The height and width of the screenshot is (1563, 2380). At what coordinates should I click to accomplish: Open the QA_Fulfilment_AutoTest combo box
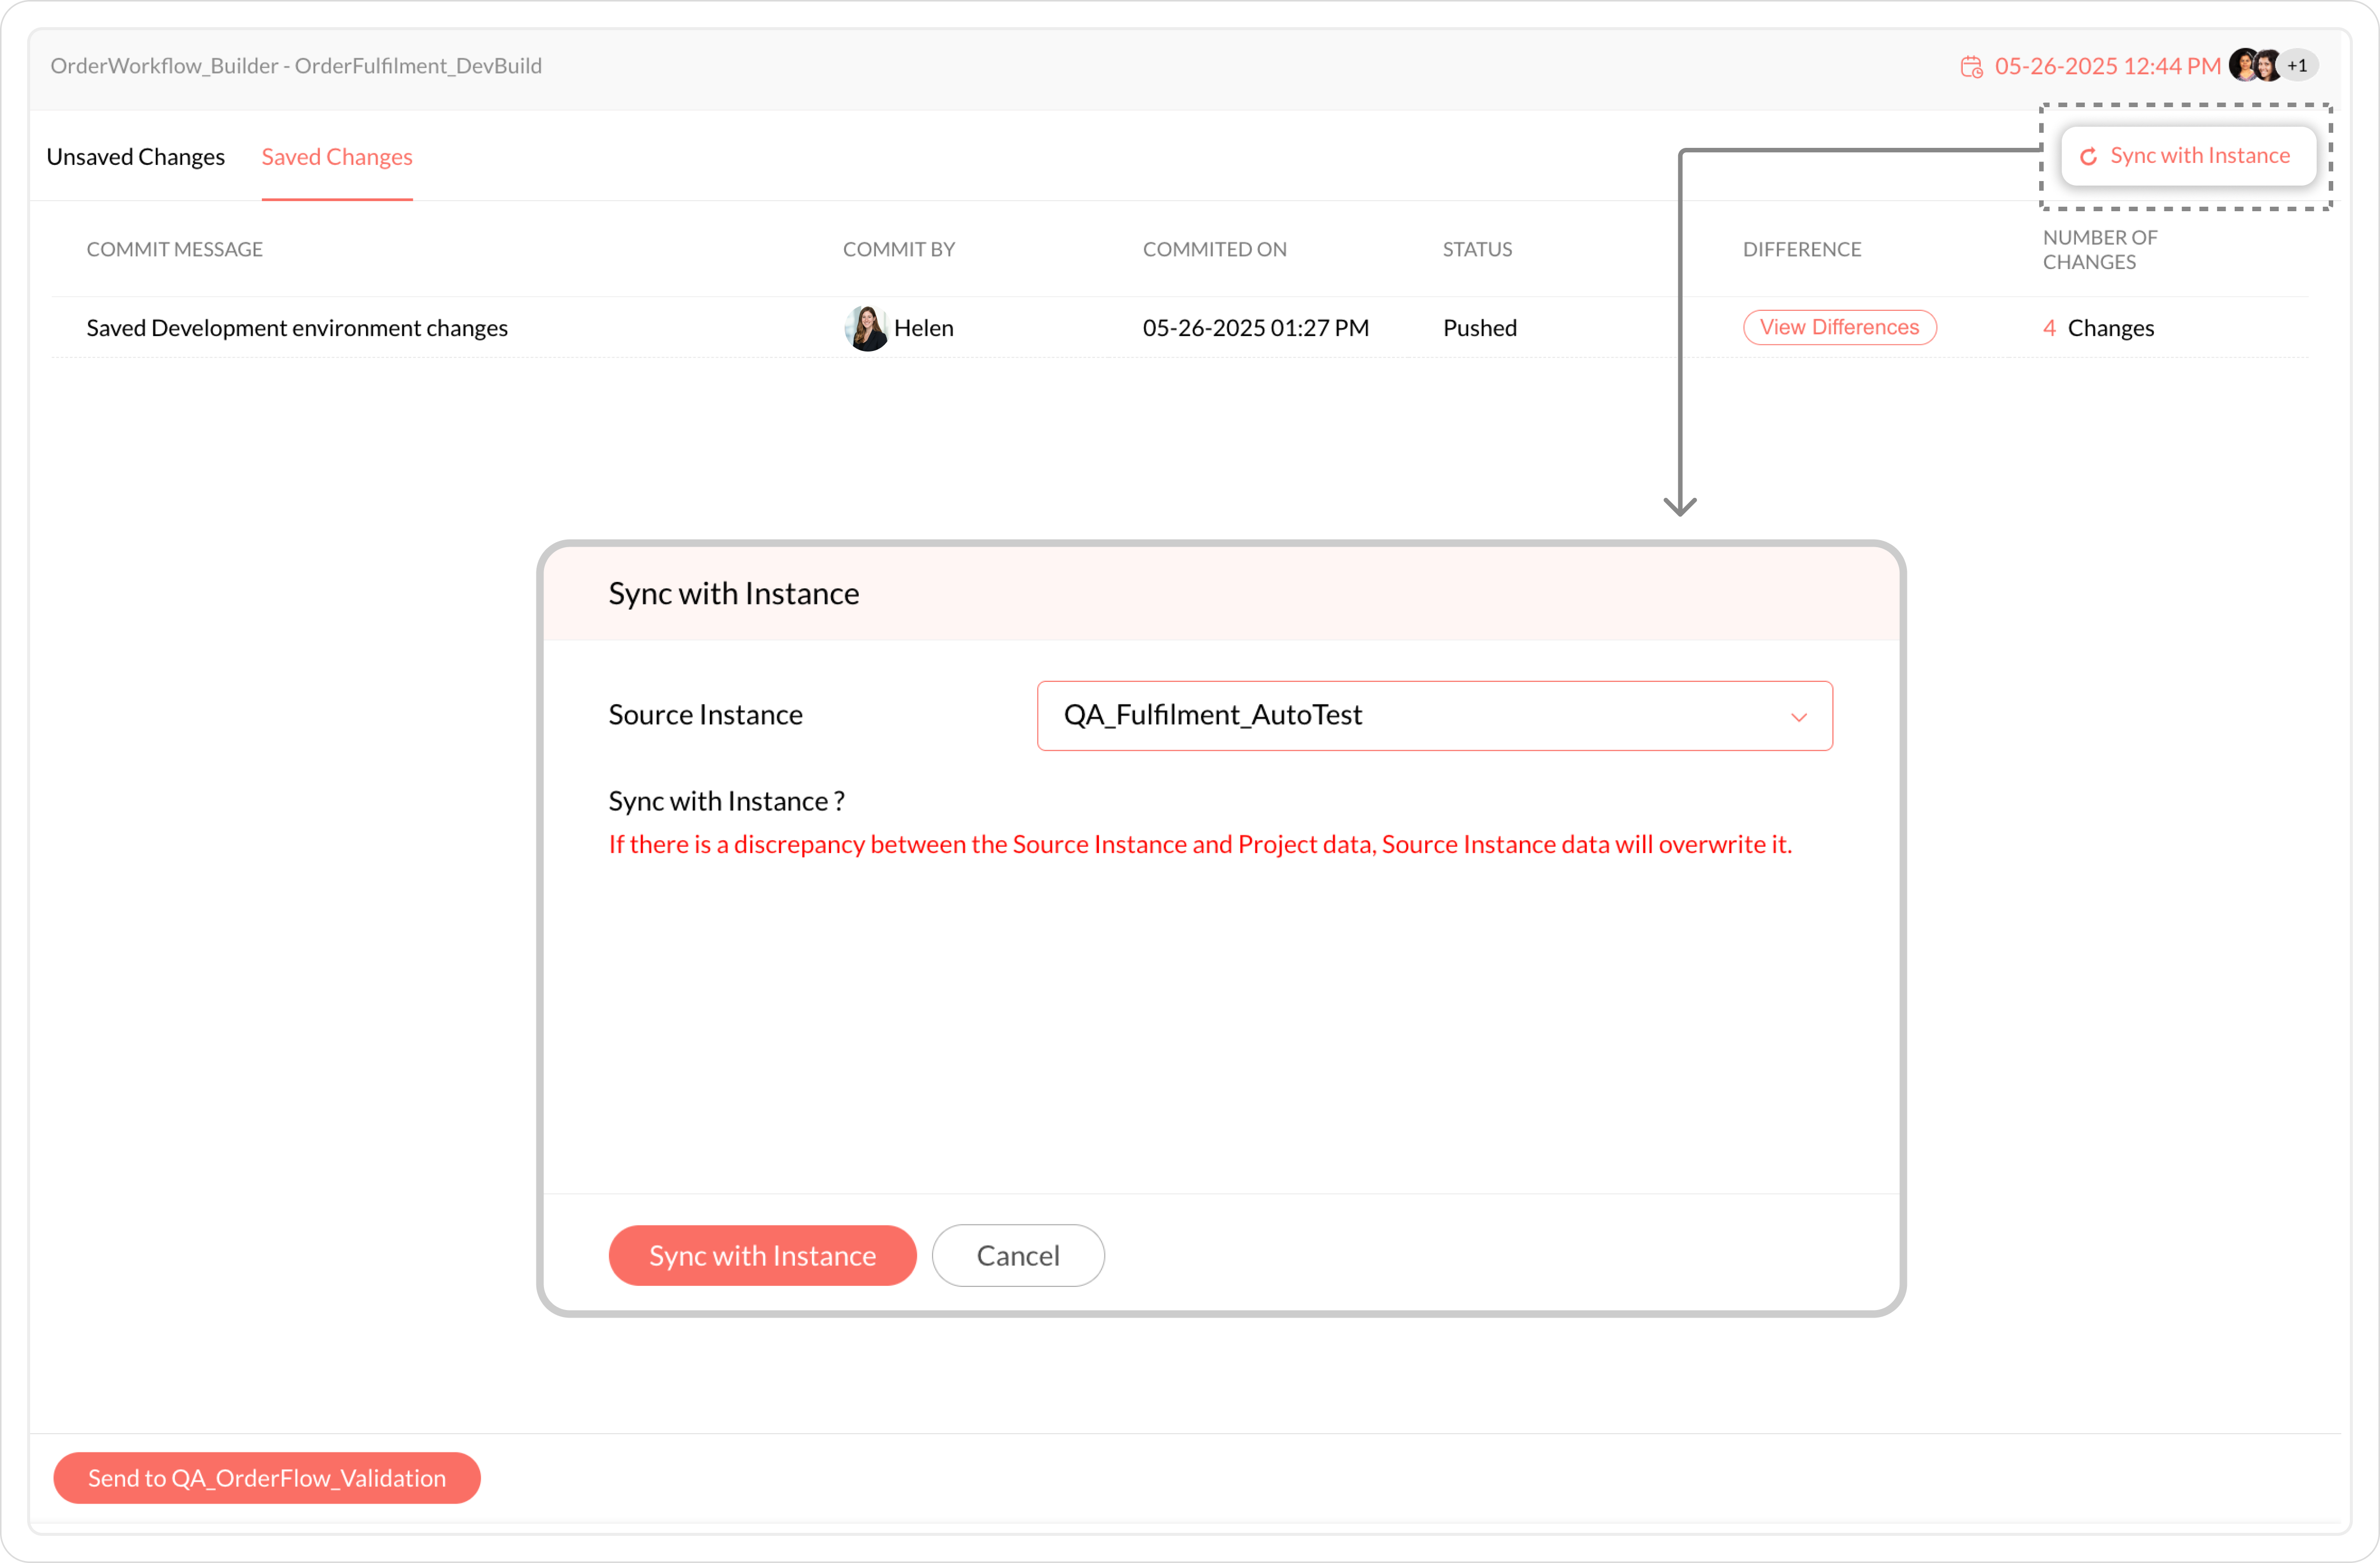point(1400,716)
